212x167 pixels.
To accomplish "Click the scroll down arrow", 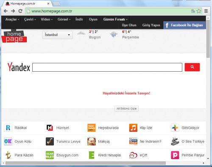I will point(208,159).
